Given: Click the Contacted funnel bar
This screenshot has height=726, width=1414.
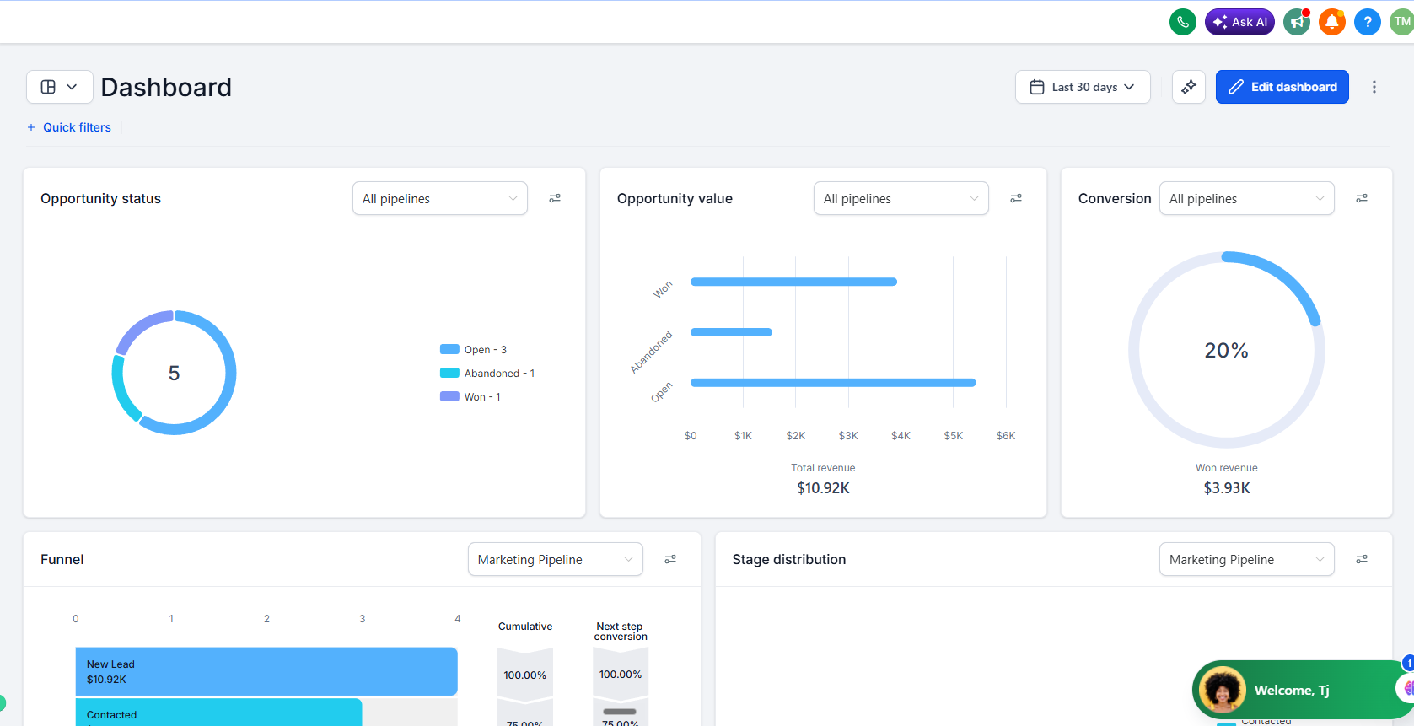Looking at the screenshot, I should pyautogui.click(x=219, y=712).
